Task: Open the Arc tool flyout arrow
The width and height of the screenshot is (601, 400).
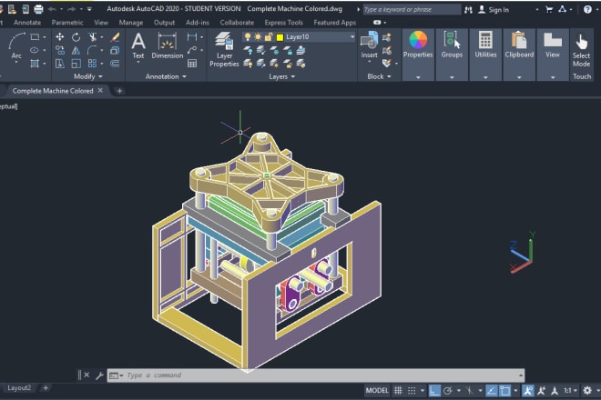Action: (16, 62)
